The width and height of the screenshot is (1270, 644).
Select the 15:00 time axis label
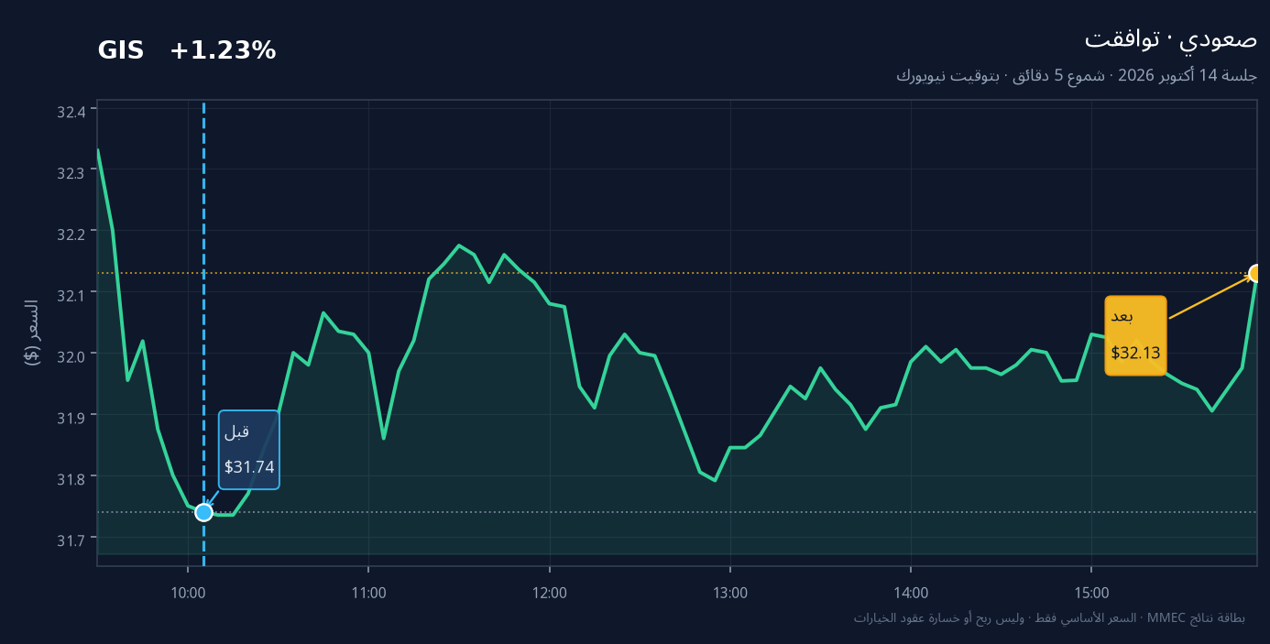[x=1091, y=593]
